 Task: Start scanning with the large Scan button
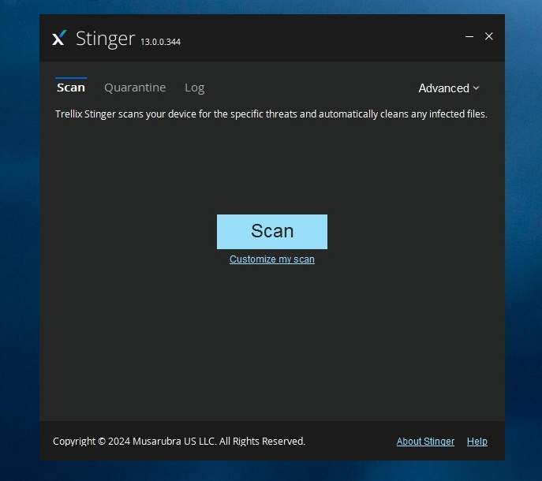pyautogui.click(x=272, y=232)
